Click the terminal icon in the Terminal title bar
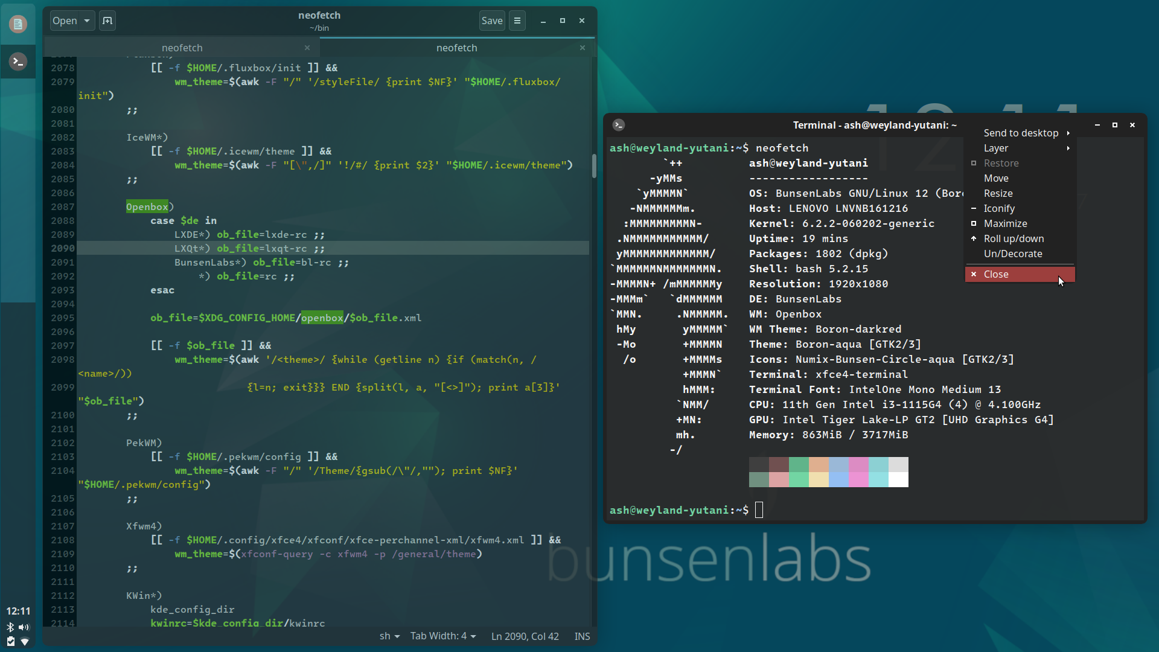 (618, 125)
